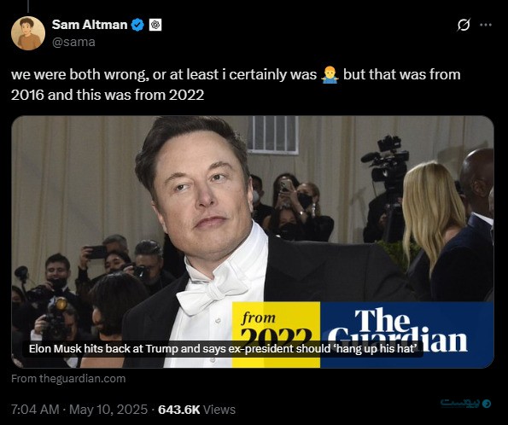Click the May 10, 2025 date

coord(108,410)
